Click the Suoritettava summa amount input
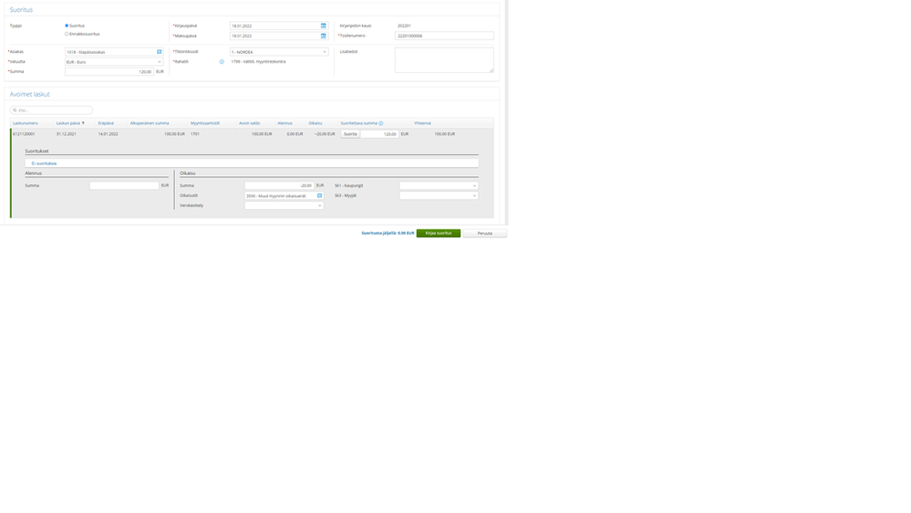The image size is (911, 513). pos(379,134)
